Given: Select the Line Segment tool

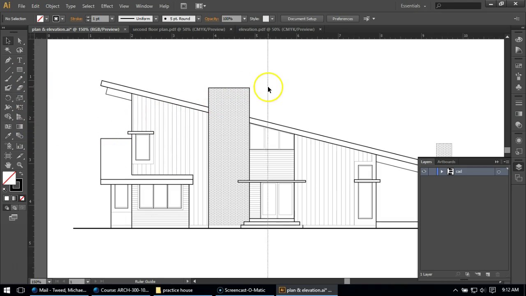Looking at the screenshot, I should 8,69.
